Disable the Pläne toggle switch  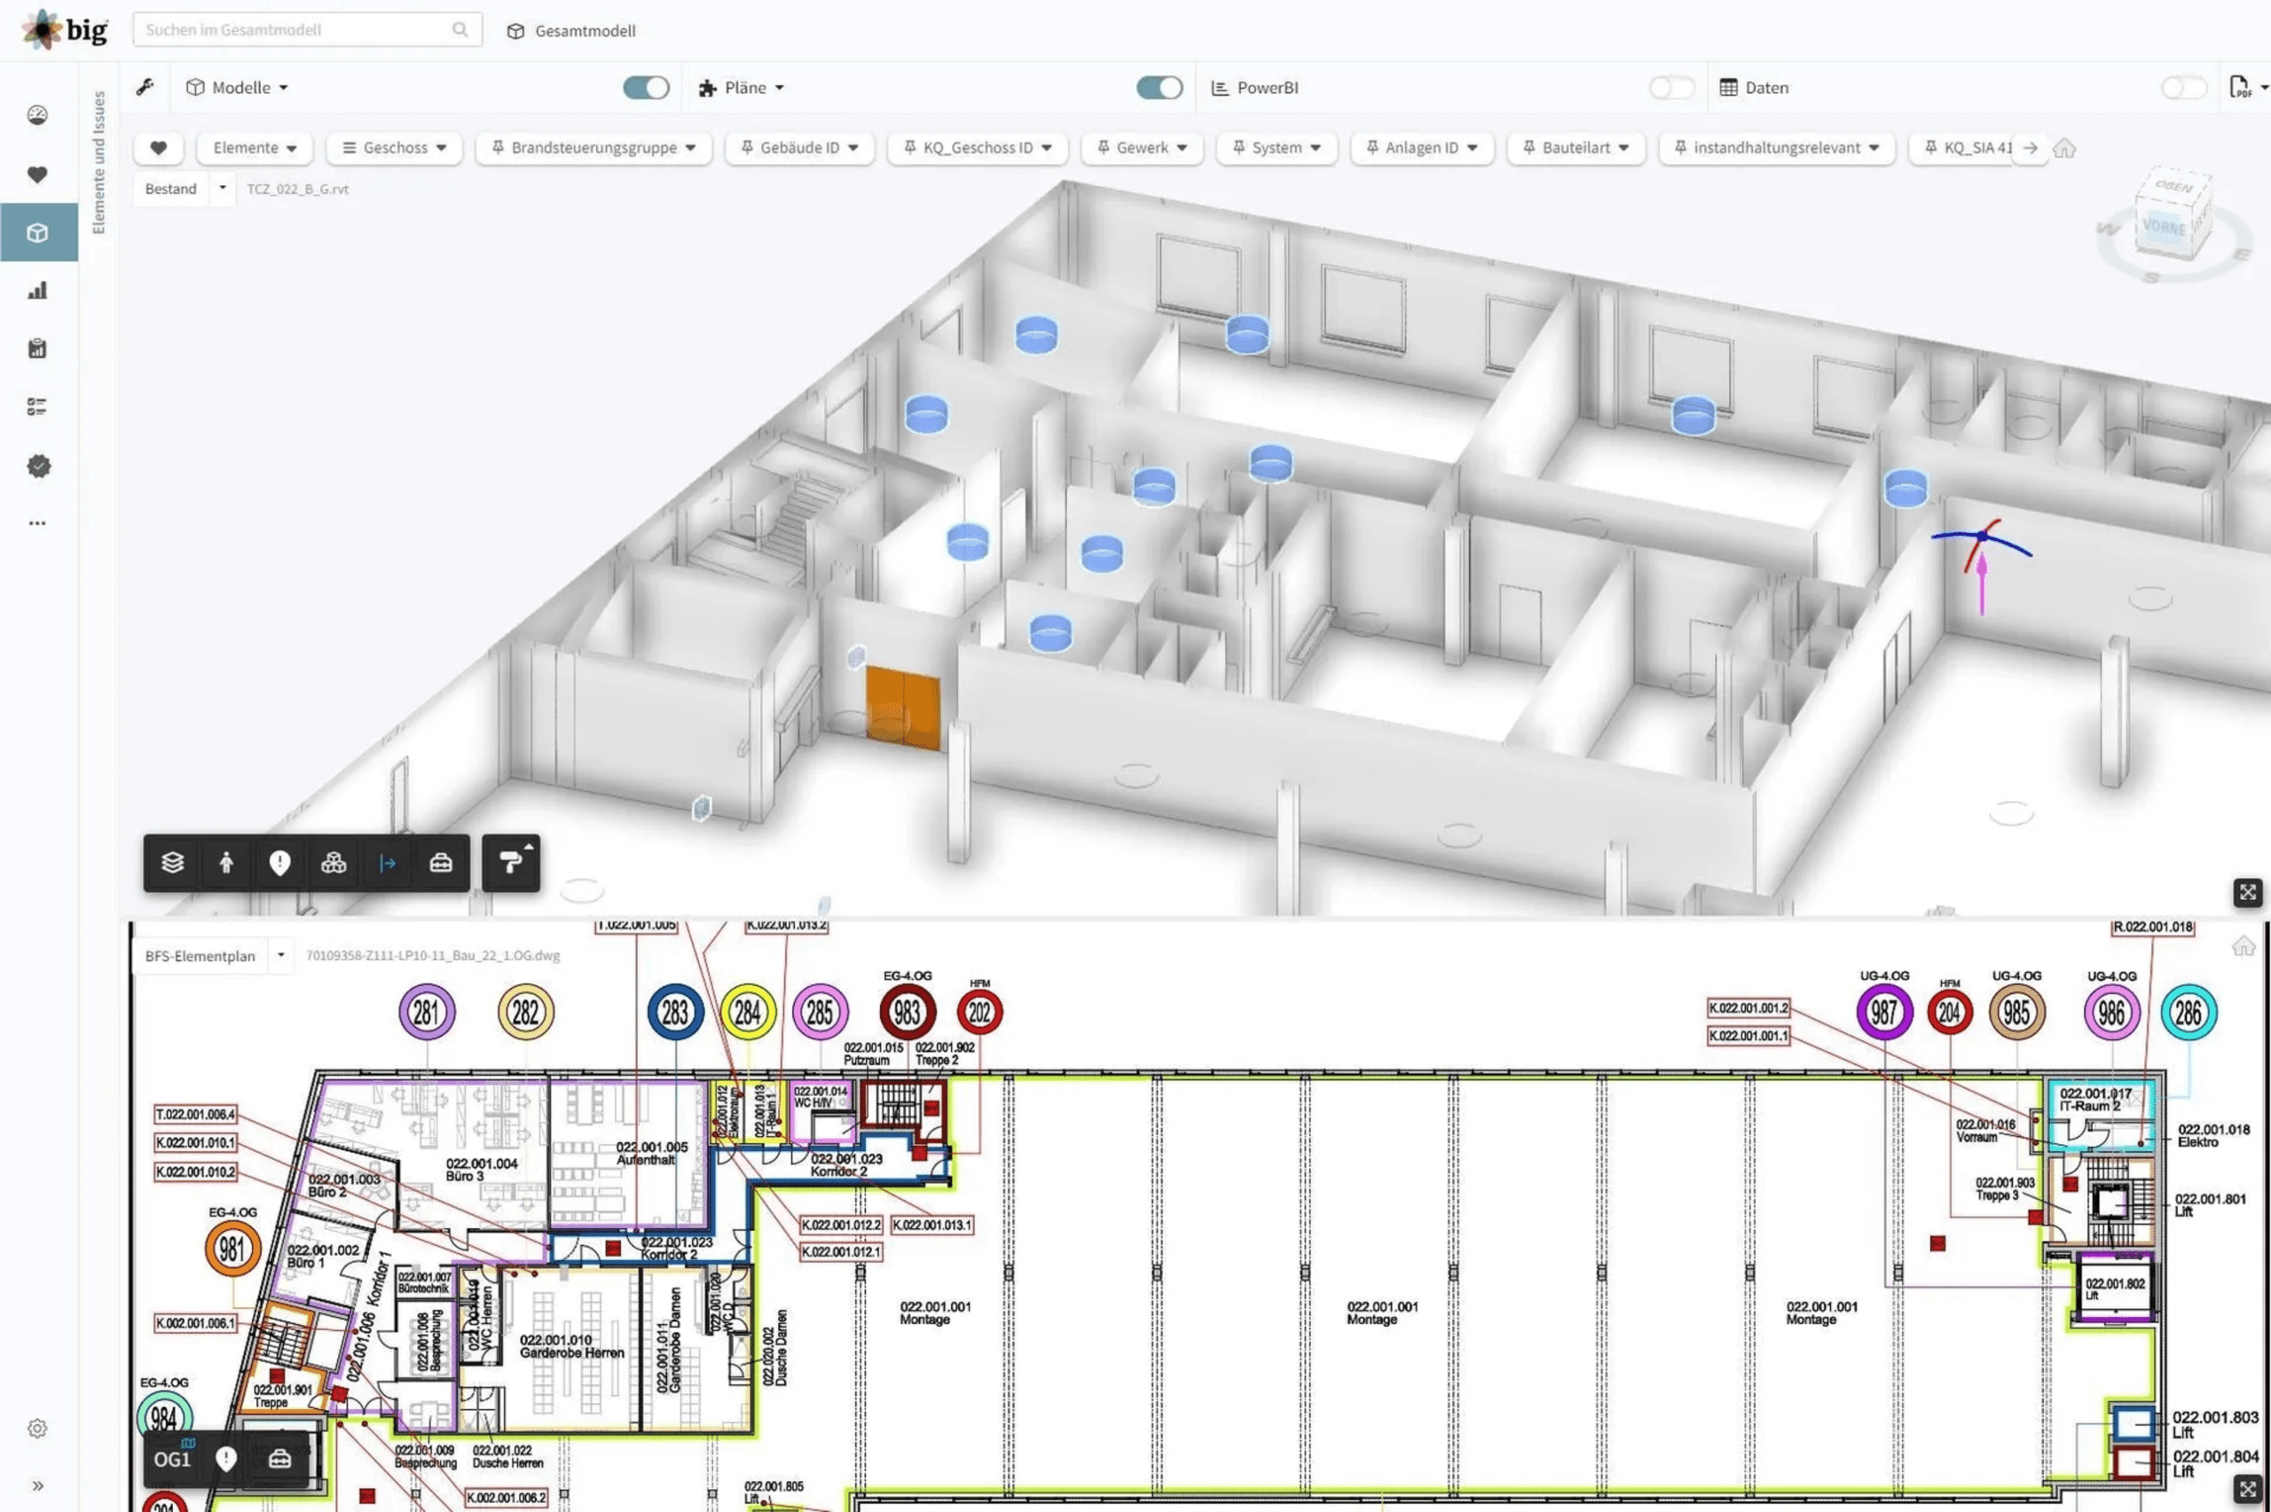pos(1159,88)
